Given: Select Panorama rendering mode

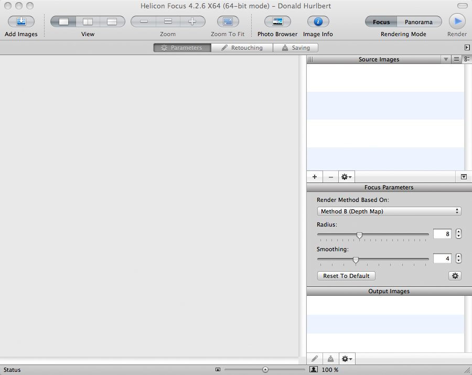Looking at the screenshot, I should [x=419, y=22].
